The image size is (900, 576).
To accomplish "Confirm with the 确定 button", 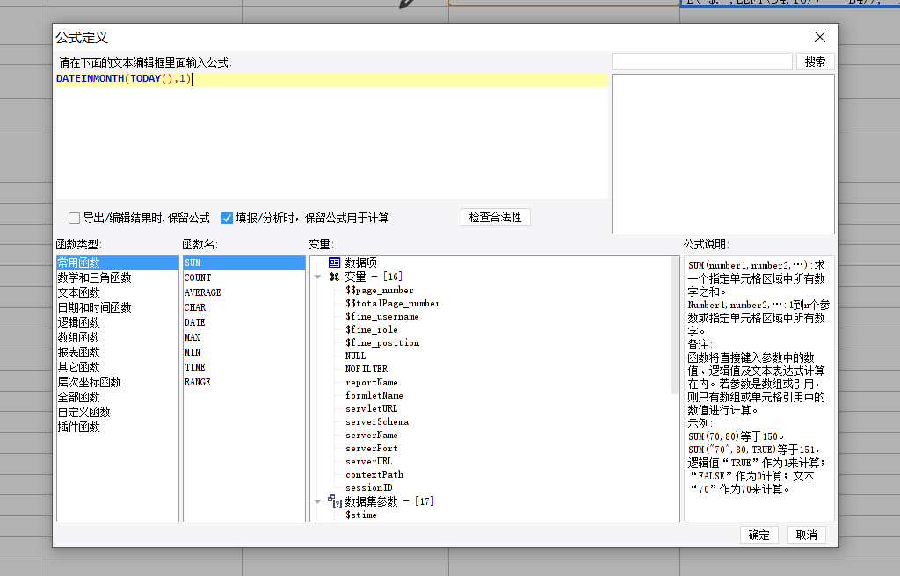I will pos(758,535).
